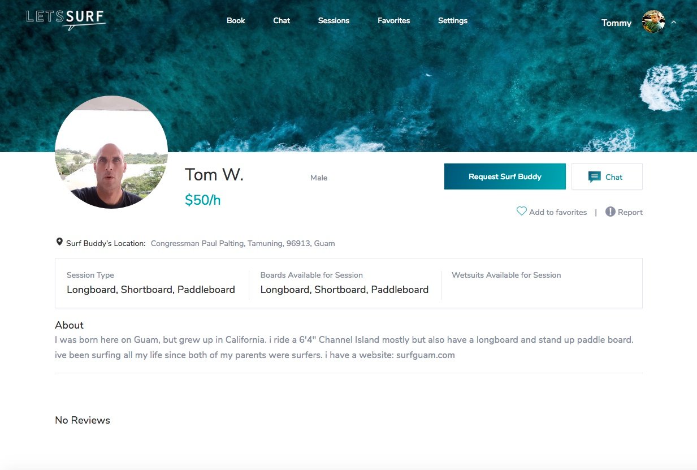This screenshot has height=470, width=697.
Task: Expand the user menu chevron
Action: (x=674, y=23)
